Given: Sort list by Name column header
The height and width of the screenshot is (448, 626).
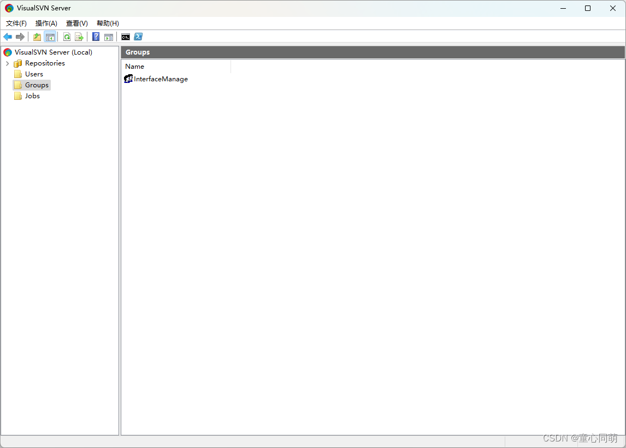Looking at the screenshot, I should (176, 67).
